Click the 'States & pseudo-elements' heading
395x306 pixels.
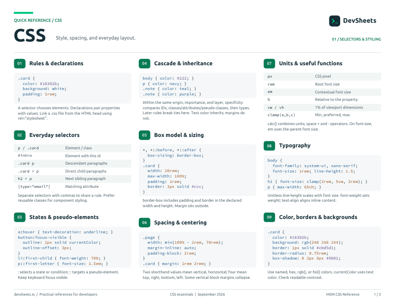pyautogui.click(x=64, y=217)
